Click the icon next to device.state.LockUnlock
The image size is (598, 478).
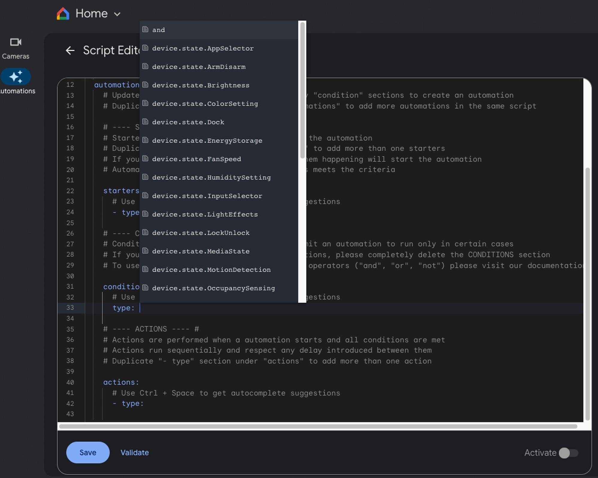point(146,232)
